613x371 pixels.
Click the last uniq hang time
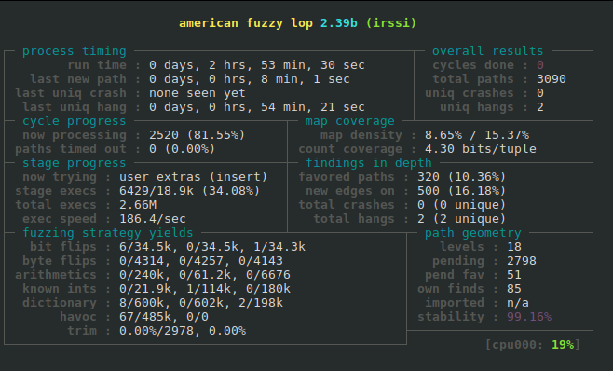coord(257,107)
